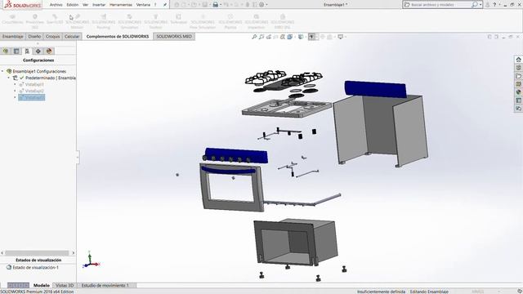Expand the highlighted third exploded view node

pyautogui.click(x=15, y=97)
